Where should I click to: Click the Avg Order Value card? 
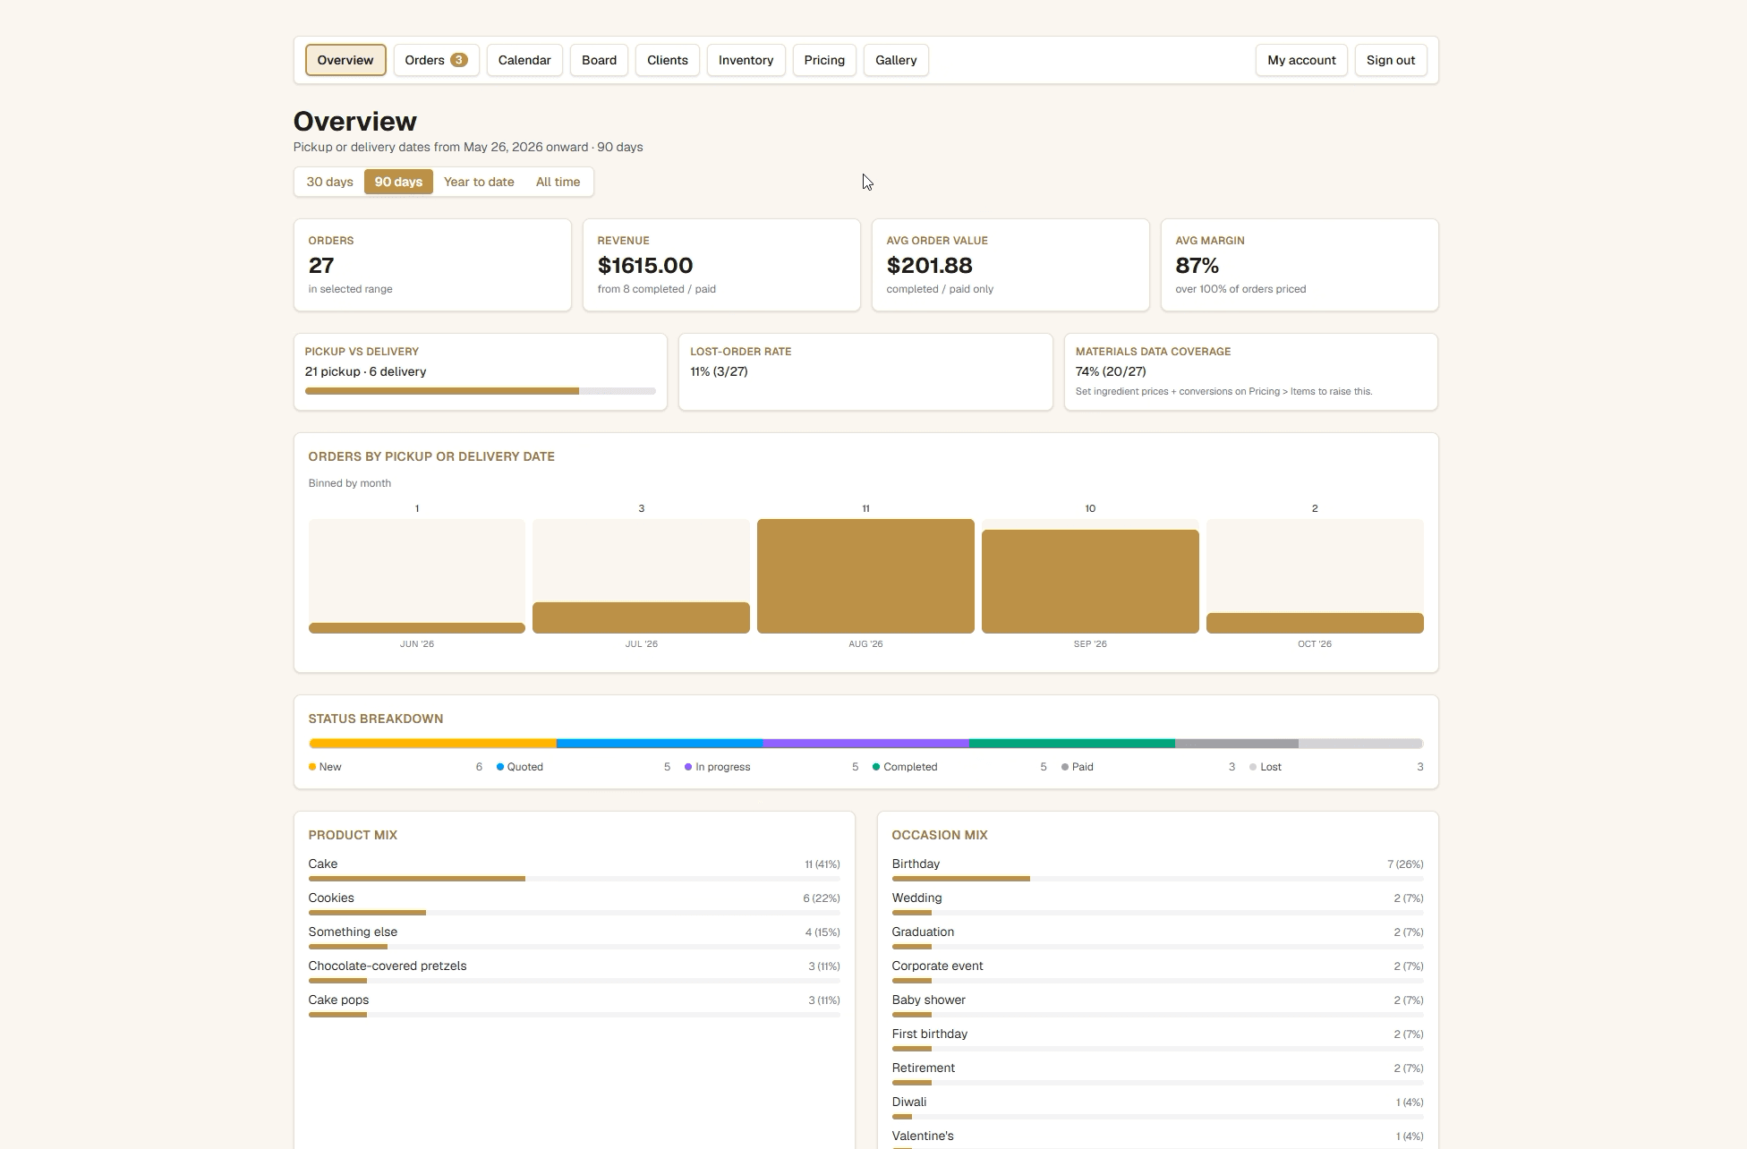[x=1010, y=265]
